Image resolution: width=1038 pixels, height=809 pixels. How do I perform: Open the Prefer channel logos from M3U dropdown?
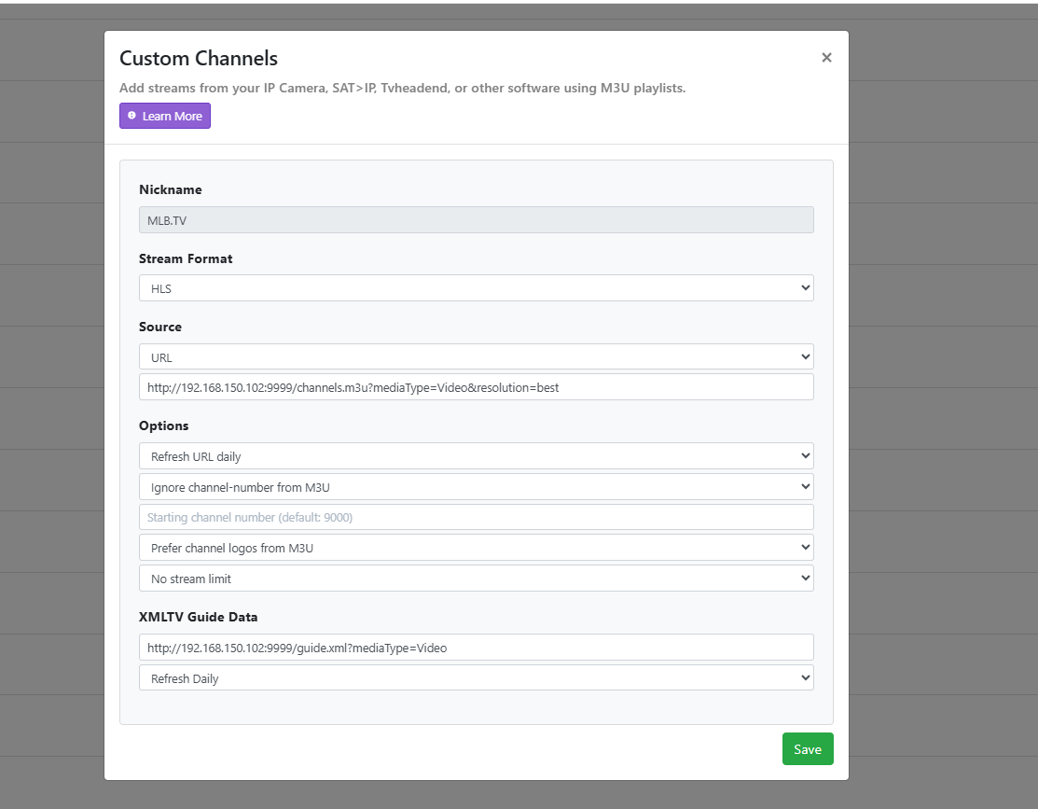click(476, 548)
